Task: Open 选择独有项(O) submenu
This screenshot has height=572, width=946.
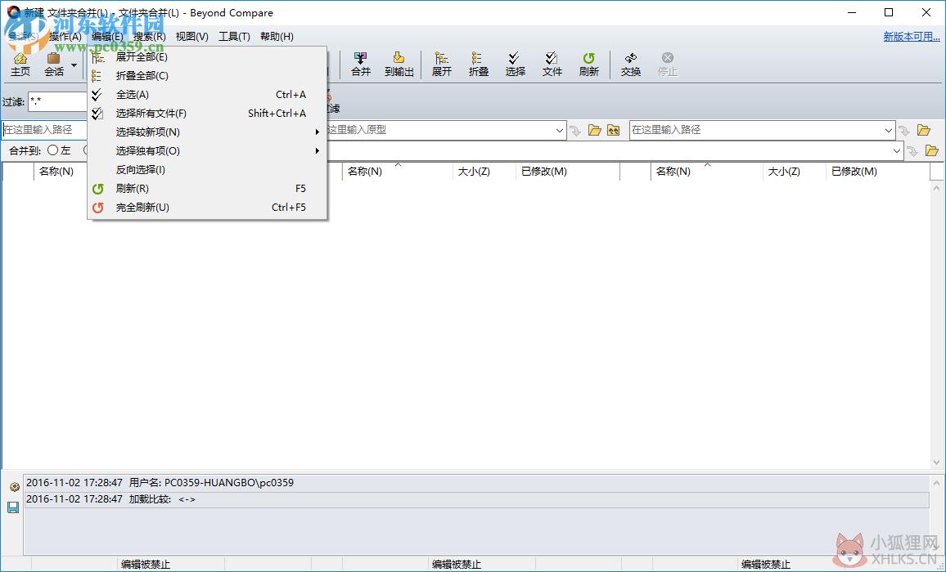Action: pos(207,150)
